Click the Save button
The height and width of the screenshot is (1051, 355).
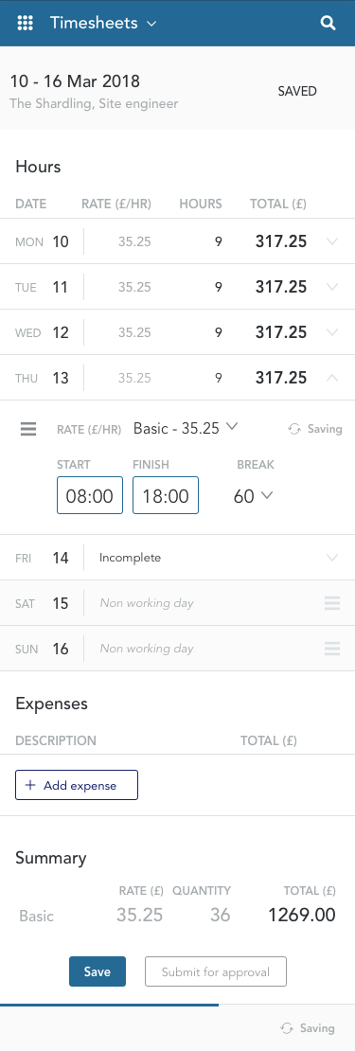coord(98,971)
